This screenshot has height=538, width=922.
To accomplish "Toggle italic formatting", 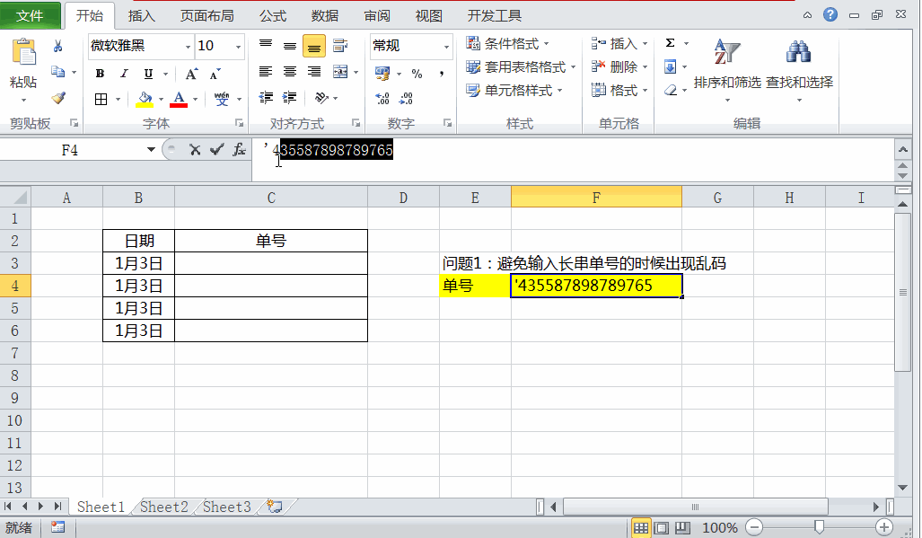I will 124,74.
